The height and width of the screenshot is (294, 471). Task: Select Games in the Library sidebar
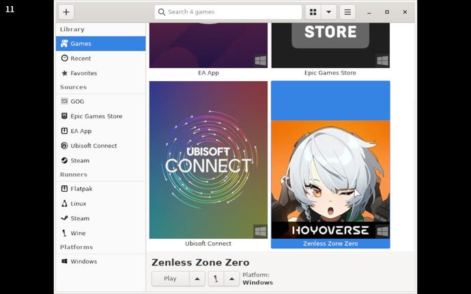[100, 44]
